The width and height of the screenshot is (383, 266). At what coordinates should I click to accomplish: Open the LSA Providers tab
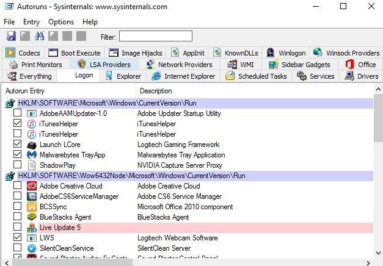coord(104,65)
